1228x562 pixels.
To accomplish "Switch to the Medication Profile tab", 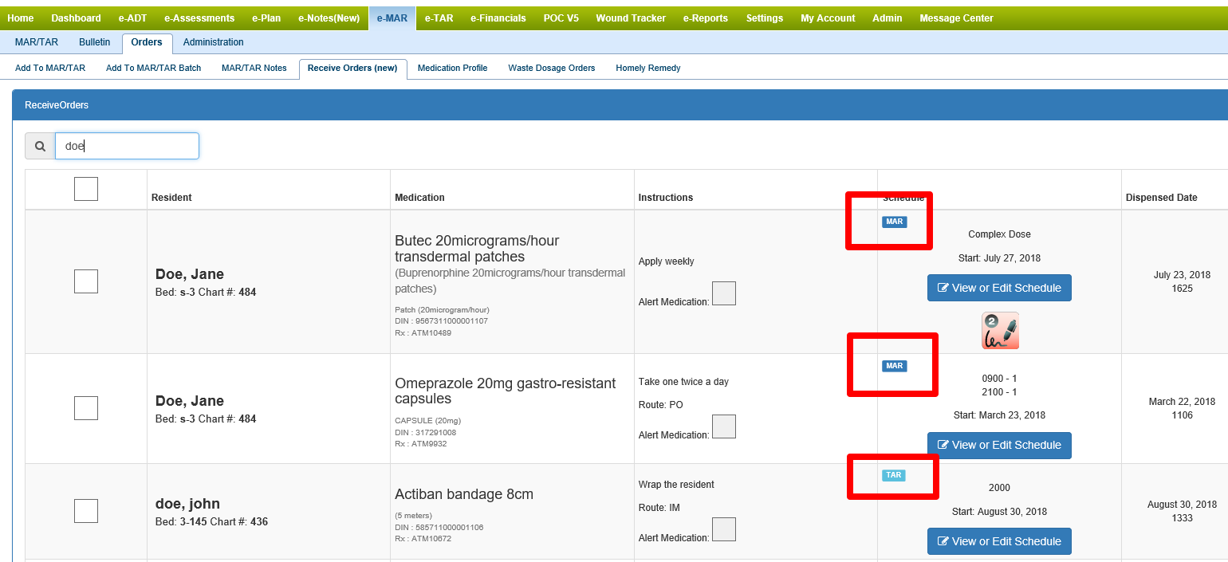I will (x=452, y=69).
